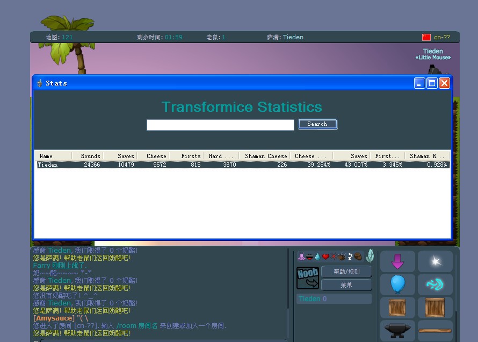Click the clapping hands emote icon
This screenshot has height=342, width=478.
(x=342, y=256)
